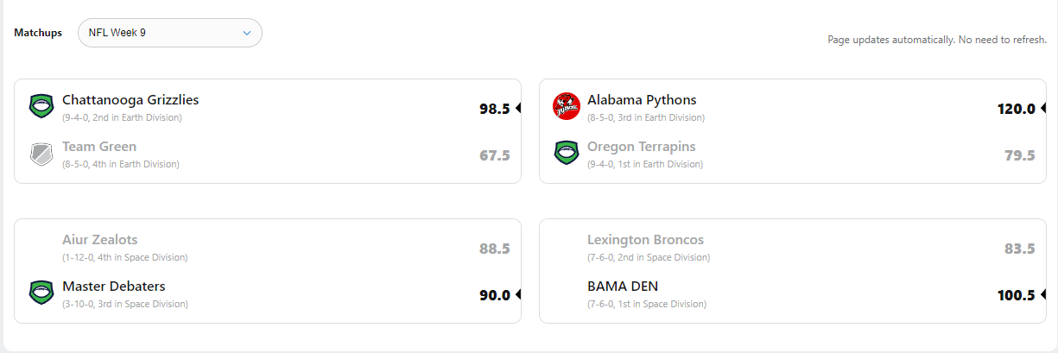Image resolution: width=1058 pixels, height=353 pixels.
Task: Click the Alabama Pythons red logo
Action: [x=567, y=106]
